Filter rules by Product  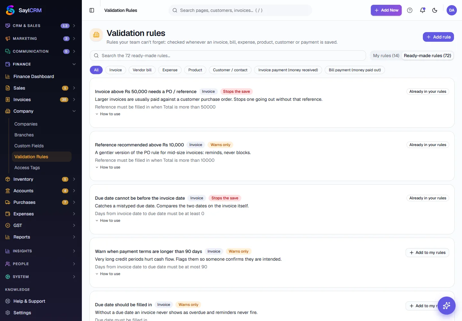coord(195,70)
